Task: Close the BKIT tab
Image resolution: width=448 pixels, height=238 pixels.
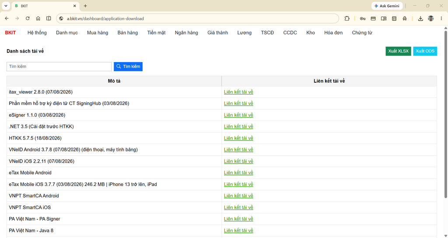Action: [74, 6]
